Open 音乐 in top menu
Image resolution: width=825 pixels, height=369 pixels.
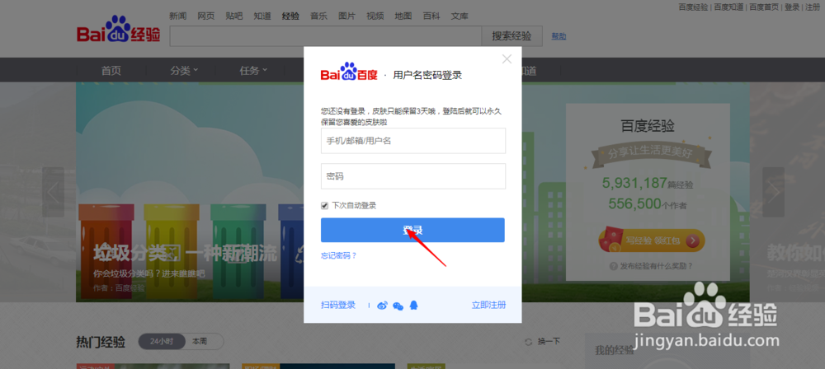[x=318, y=16]
